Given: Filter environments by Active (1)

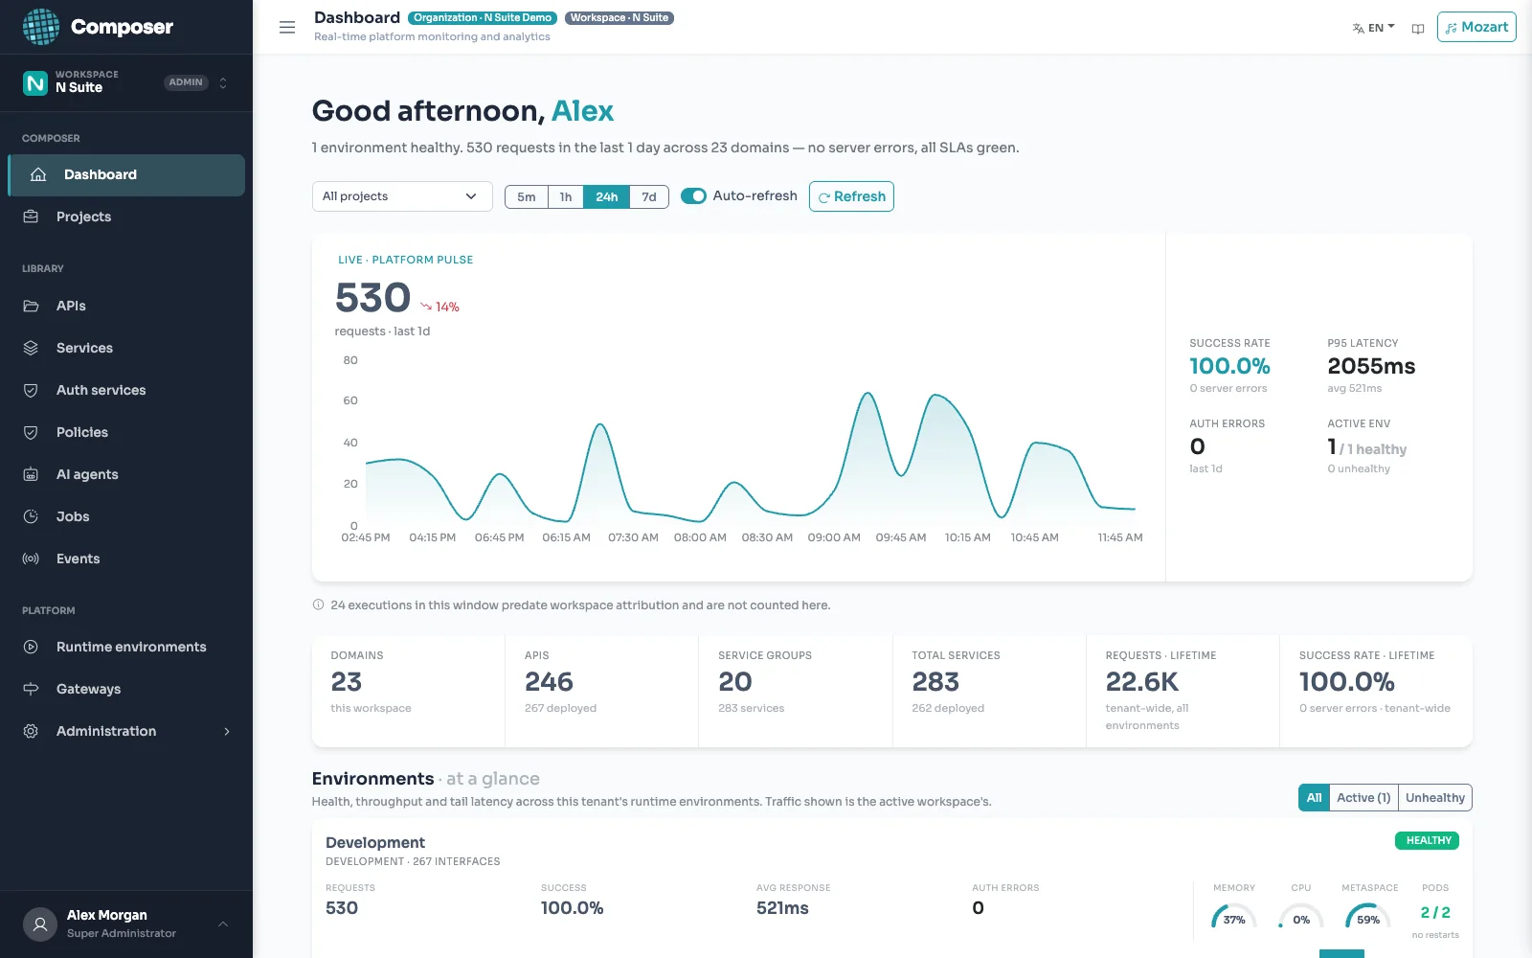Looking at the screenshot, I should click(1363, 797).
